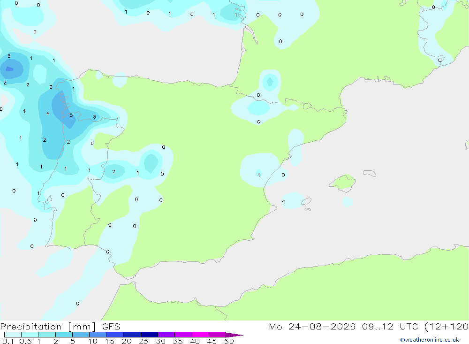Click the '09..12 UTC' time text
The width and height of the screenshot is (469, 344).
pyautogui.click(x=389, y=327)
